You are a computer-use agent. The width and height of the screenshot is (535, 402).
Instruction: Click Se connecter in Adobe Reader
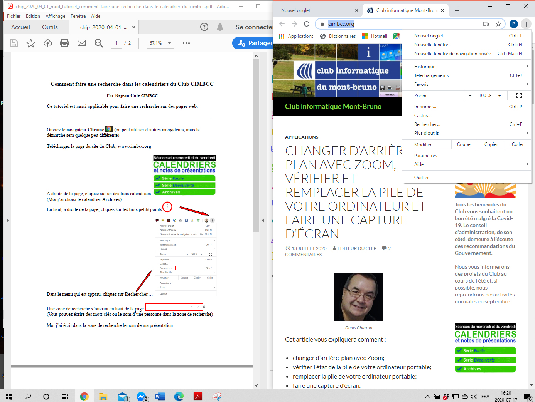(255, 27)
